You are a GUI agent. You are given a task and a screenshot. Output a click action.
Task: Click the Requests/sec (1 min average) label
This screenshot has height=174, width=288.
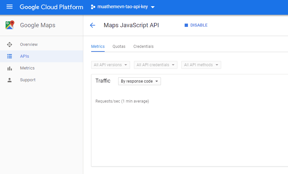click(122, 101)
